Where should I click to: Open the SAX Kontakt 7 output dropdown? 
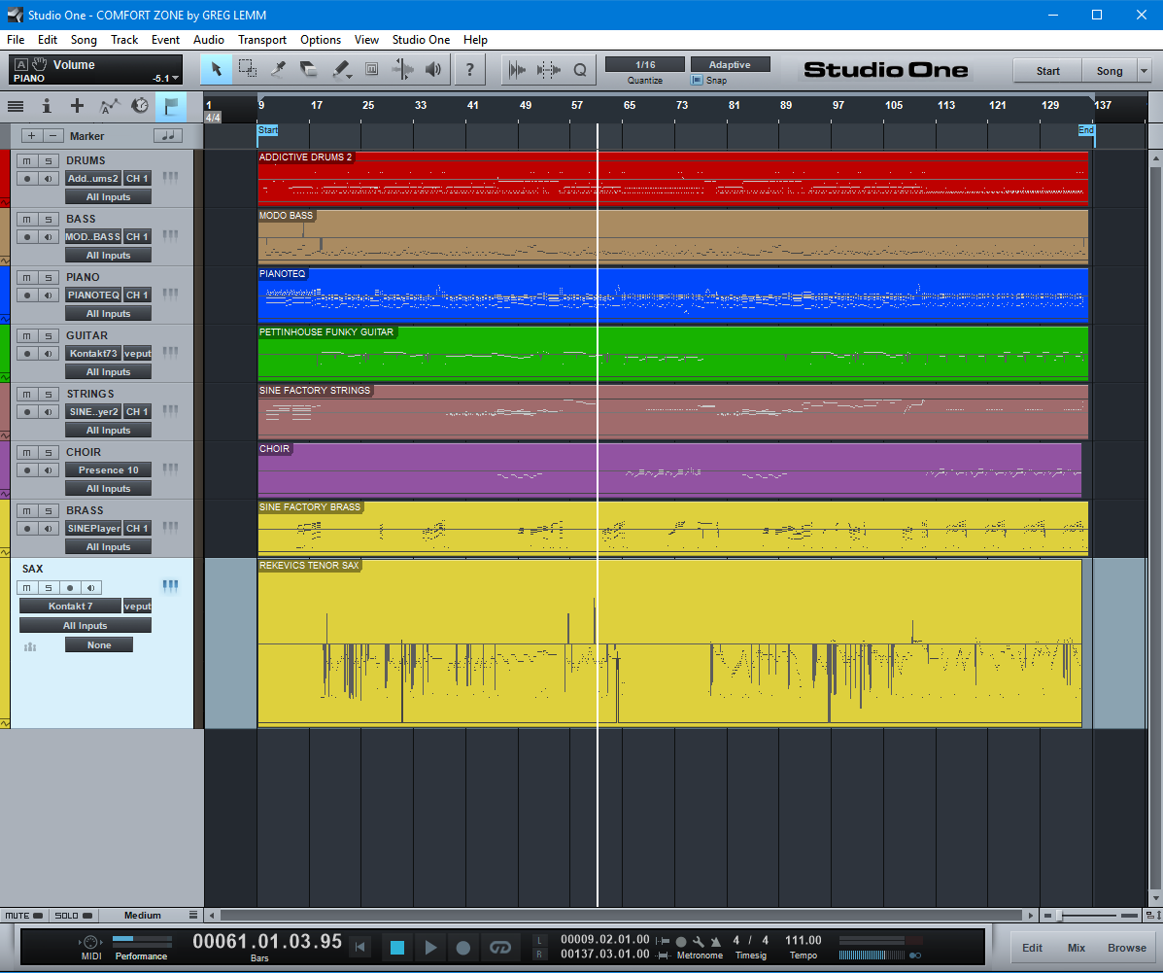(x=71, y=607)
